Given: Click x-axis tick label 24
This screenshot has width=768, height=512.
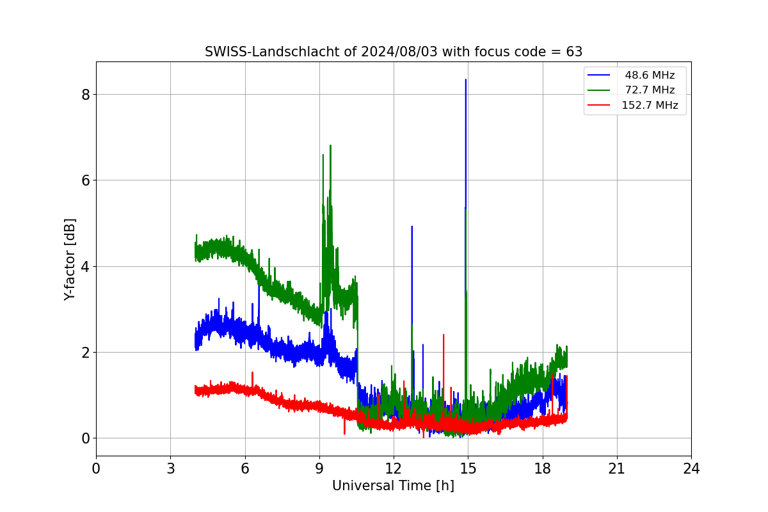Looking at the screenshot, I should (691, 469).
